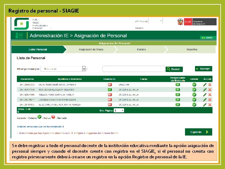Delete the Escobedo Bautista row with the red X
Image resolution: width=225 pixels, height=169 pixels.
point(210,100)
